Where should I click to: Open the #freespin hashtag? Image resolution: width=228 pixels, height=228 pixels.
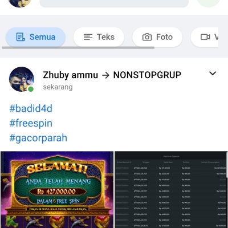coord(31,123)
